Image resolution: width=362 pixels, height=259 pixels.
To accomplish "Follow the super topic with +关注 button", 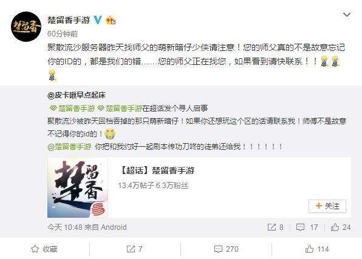I will pos(327,206).
